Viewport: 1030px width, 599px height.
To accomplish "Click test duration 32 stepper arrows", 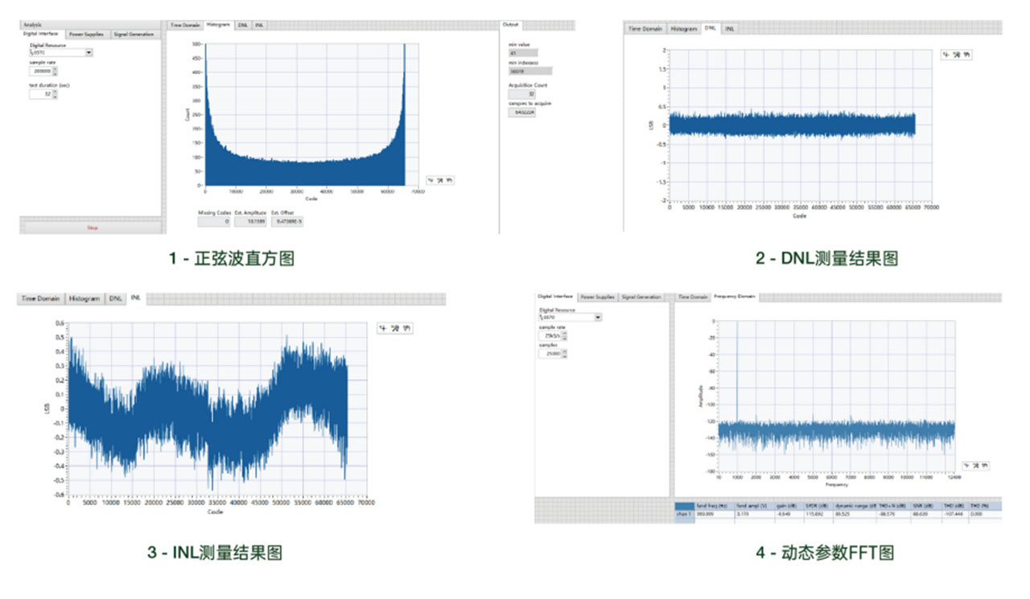I will tap(55, 93).
